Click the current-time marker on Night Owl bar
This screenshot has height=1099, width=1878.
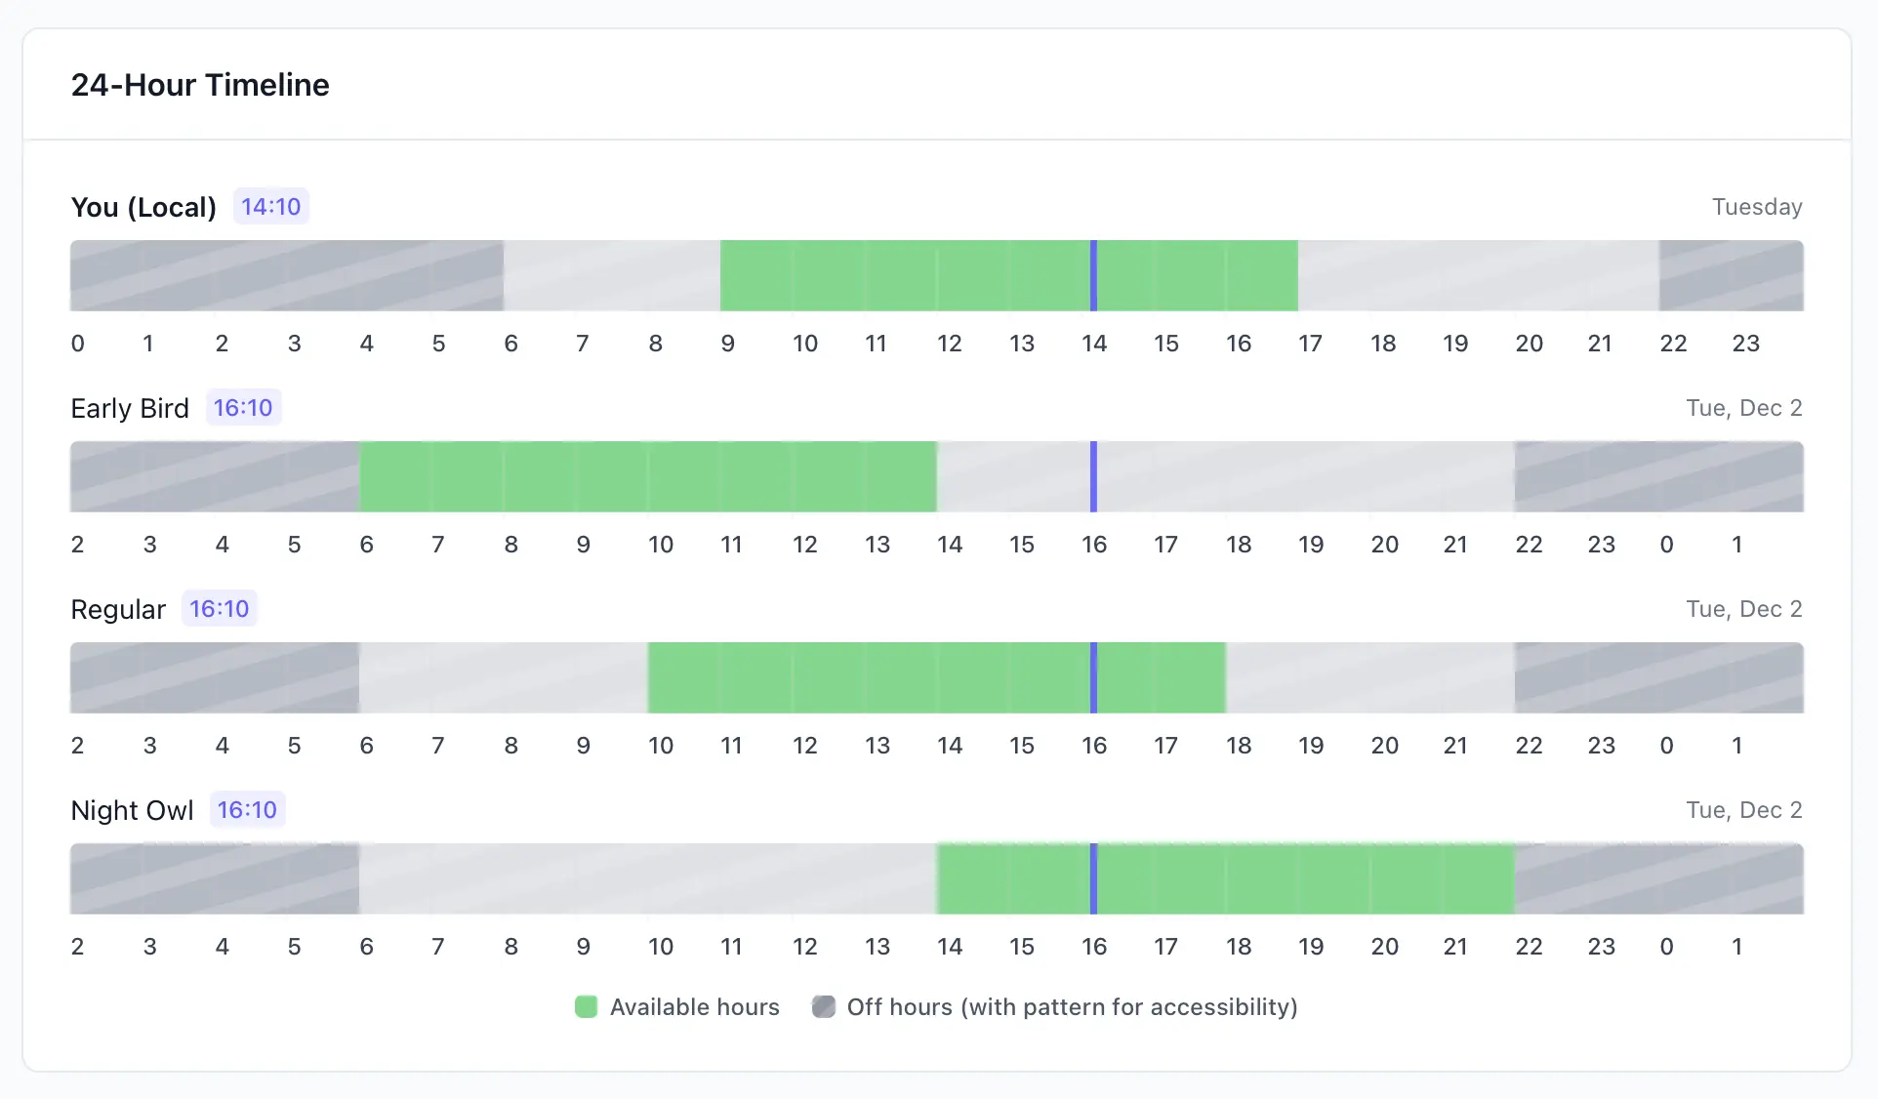(1093, 879)
